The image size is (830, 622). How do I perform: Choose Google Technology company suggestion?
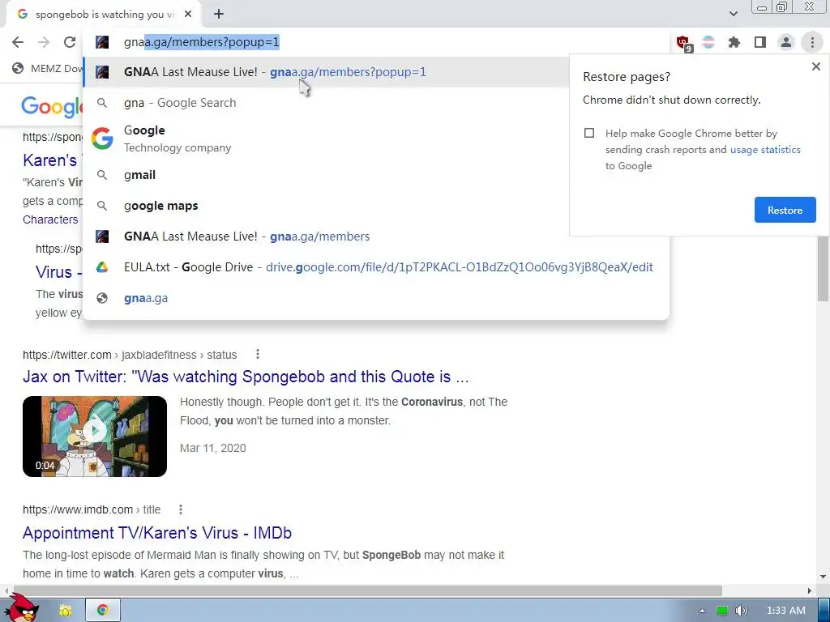(x=326, y=138)
